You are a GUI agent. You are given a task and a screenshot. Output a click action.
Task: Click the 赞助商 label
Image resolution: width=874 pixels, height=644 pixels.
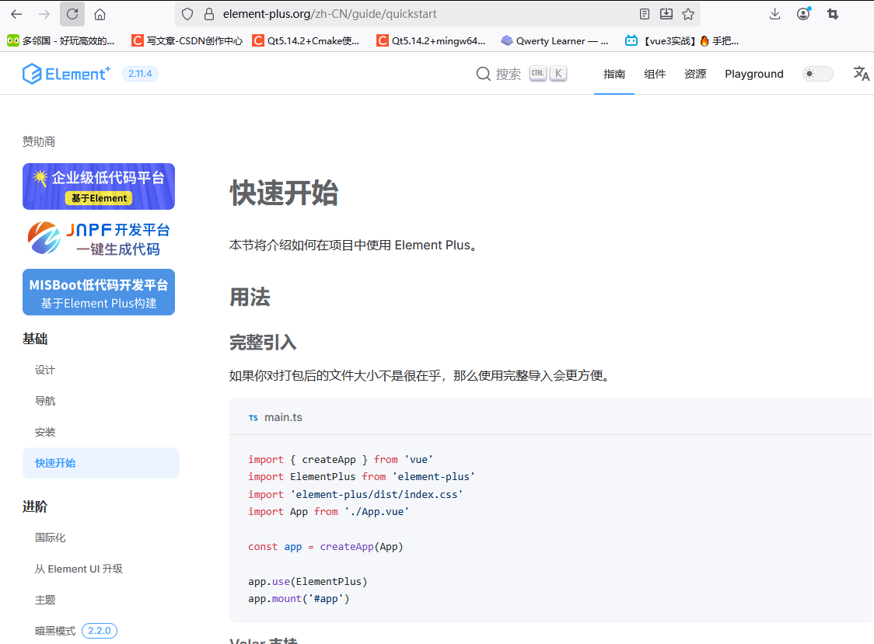(38, 141)
